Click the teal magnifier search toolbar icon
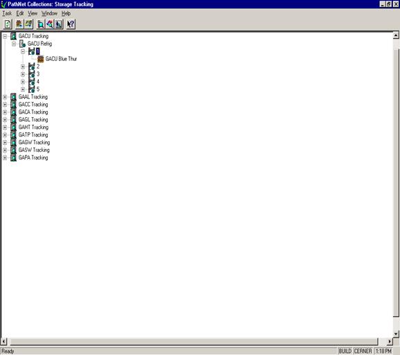Image resolution: width=400 pixels, height=355 pixels. click(41, 24)
